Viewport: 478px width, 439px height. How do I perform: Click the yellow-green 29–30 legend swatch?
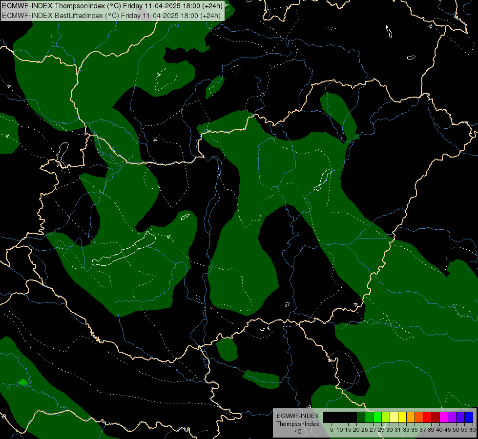(x=386, y=417)
